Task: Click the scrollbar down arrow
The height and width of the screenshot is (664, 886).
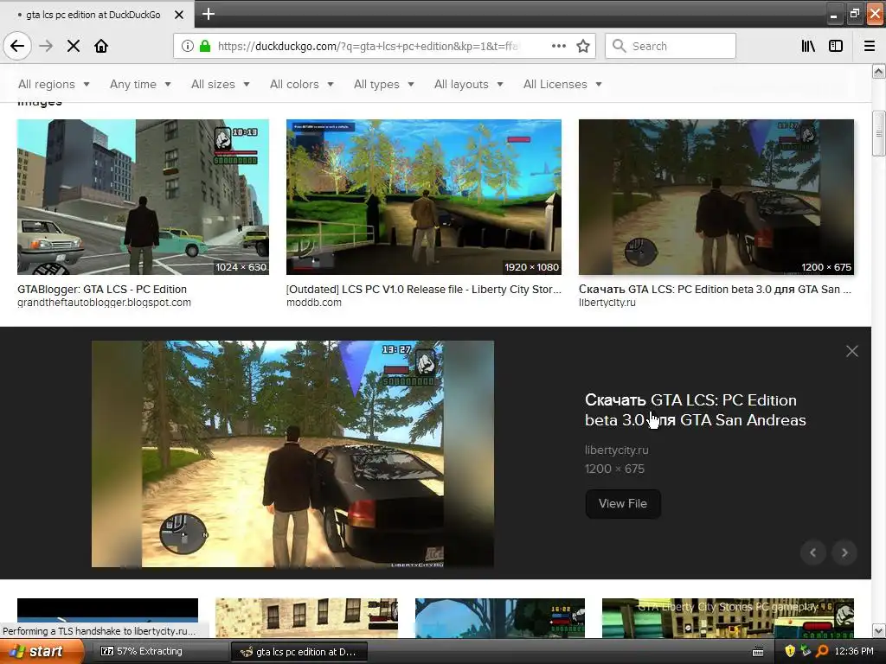Action: 879,630
